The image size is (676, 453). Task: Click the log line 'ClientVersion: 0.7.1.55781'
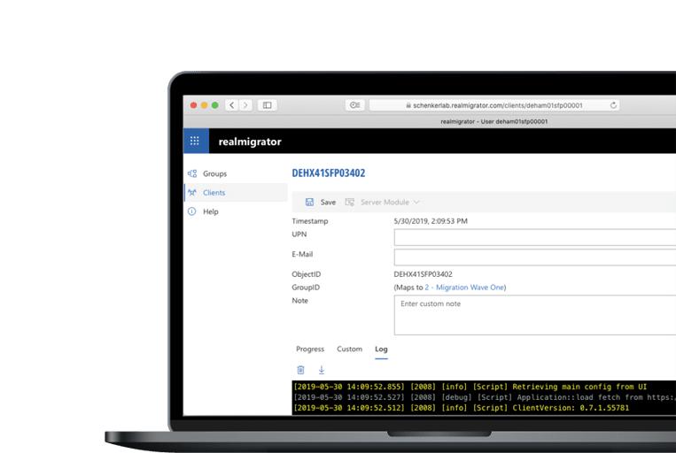tap(462, 408)
